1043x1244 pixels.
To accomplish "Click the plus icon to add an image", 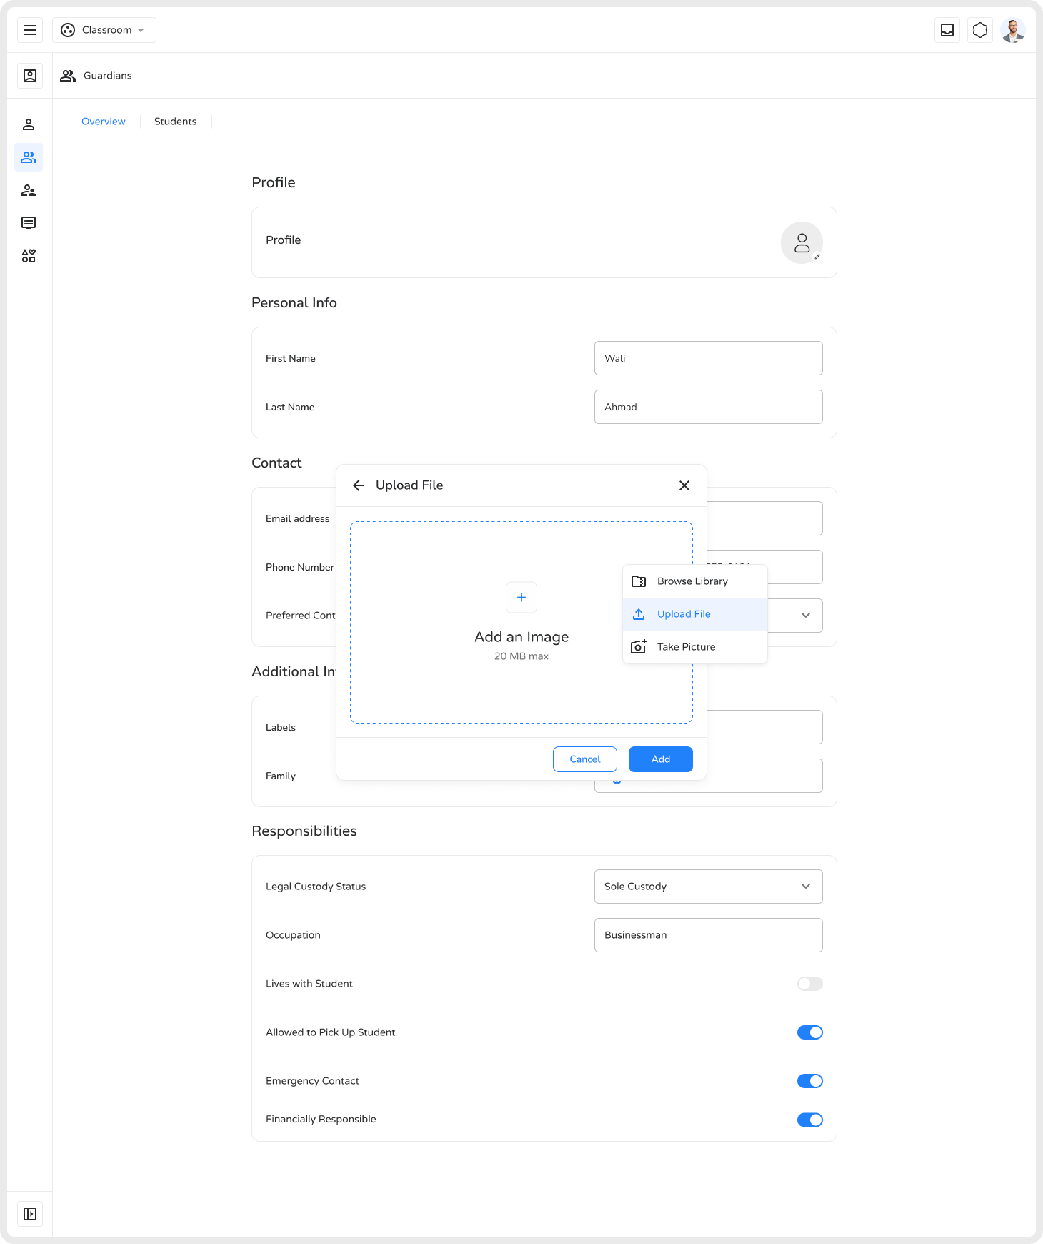I will point(521,597).
